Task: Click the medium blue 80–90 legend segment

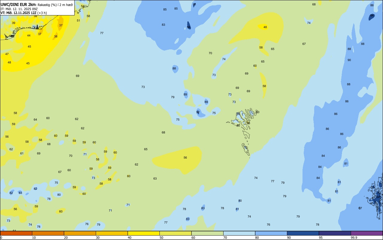Action: click(271, 233)
